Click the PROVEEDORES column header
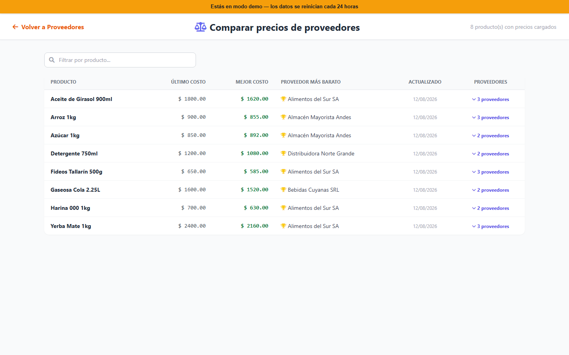 click(x=490, y=82)
